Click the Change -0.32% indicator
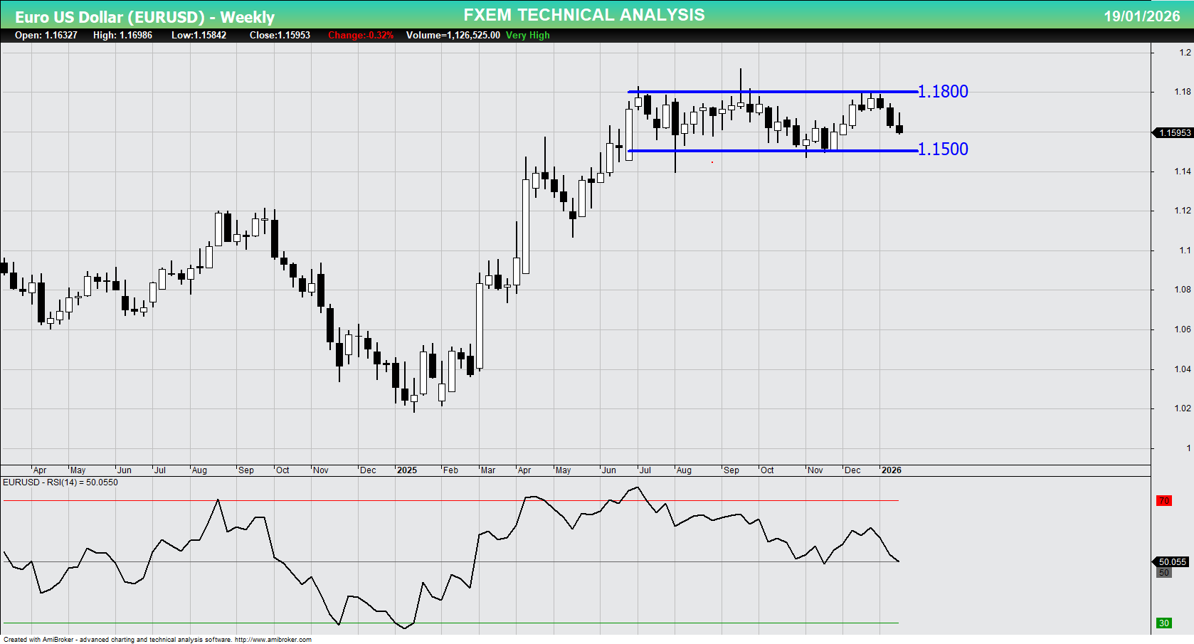1194x644 pixels. coord(360,35)
